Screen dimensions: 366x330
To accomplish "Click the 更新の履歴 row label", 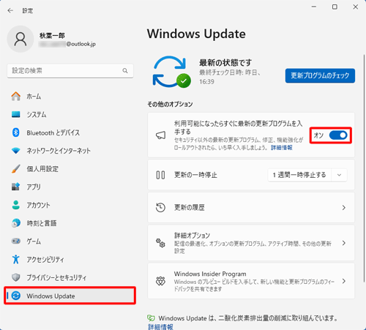I will [x=190, y=208].
